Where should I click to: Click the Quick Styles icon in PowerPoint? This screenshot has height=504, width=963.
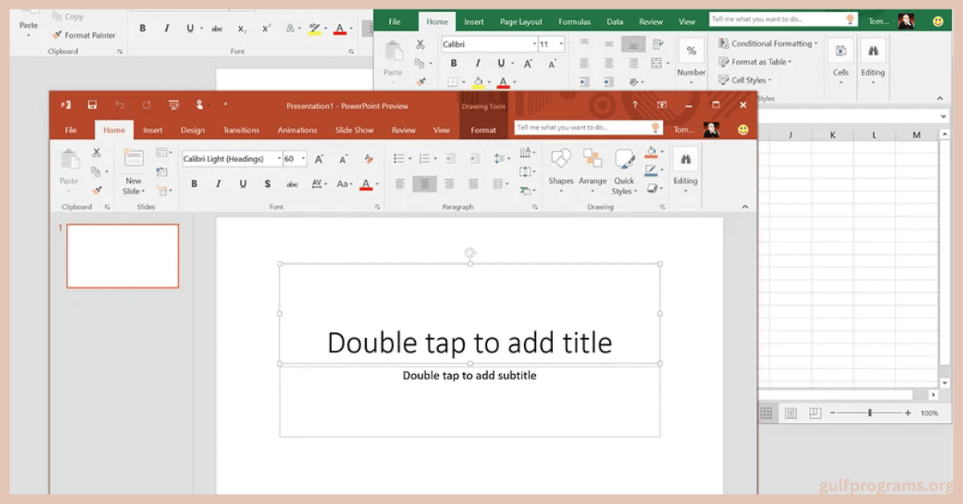coord(624,160)
